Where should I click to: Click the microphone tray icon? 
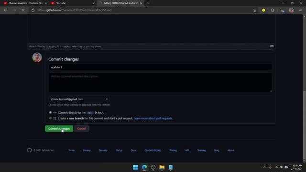click(x=270, y=167)
